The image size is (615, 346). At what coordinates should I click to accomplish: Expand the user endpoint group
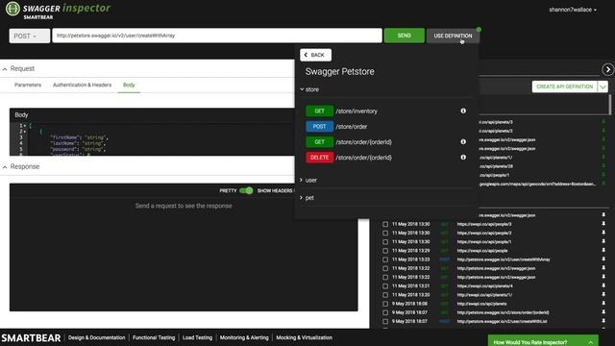point(308,180)
